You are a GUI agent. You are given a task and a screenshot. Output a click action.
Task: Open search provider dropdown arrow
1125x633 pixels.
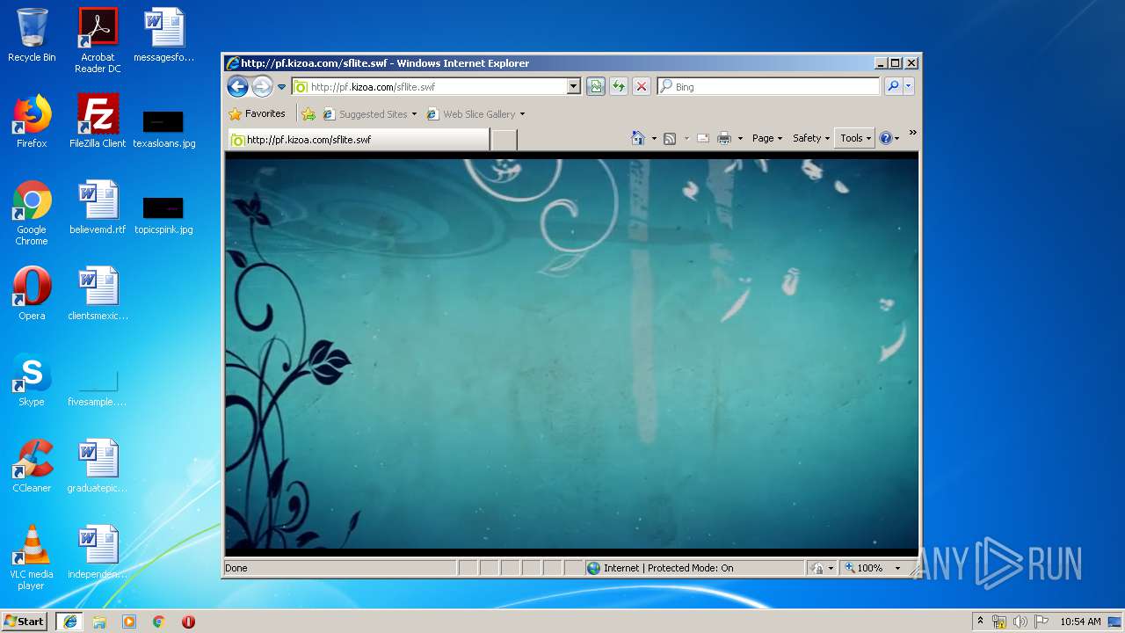(x=909, y=86)
